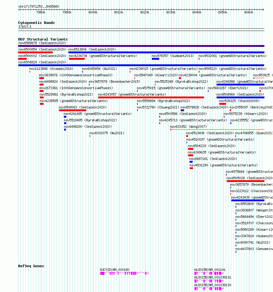
Task: Click the red bar under nsv6508063 (Sedlazeck2020)
Action: [72, 110]
